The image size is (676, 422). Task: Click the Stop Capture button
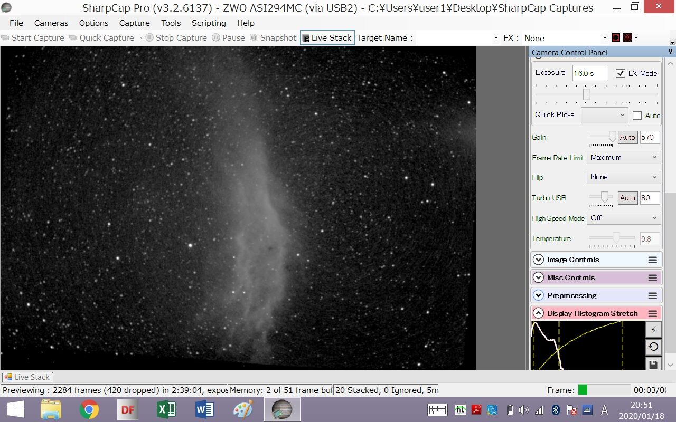pyautogui.click(x=176, y=38)
